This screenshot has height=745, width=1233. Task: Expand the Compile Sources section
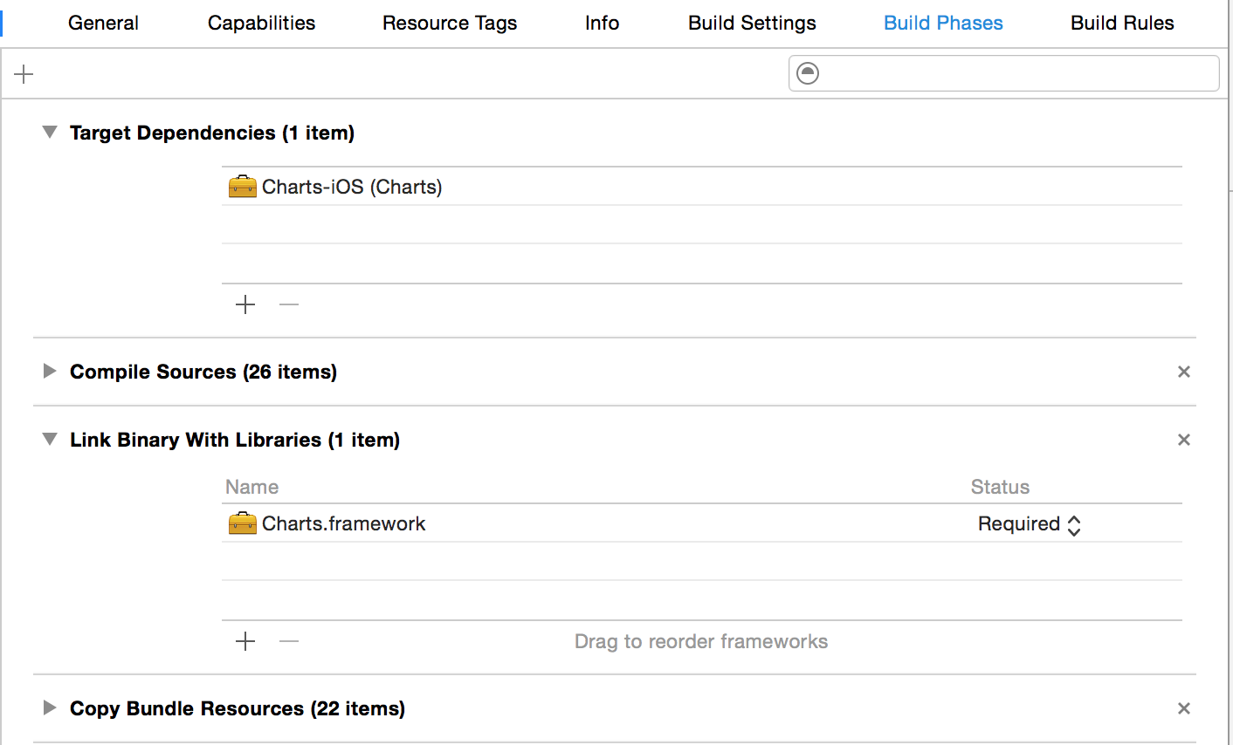point(50,372)
